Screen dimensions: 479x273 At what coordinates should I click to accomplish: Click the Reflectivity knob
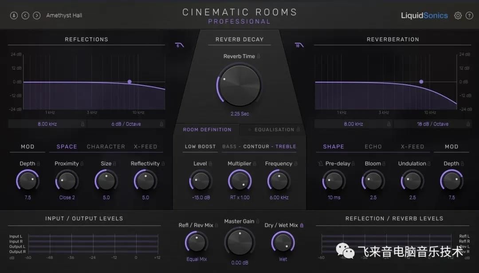145,181
